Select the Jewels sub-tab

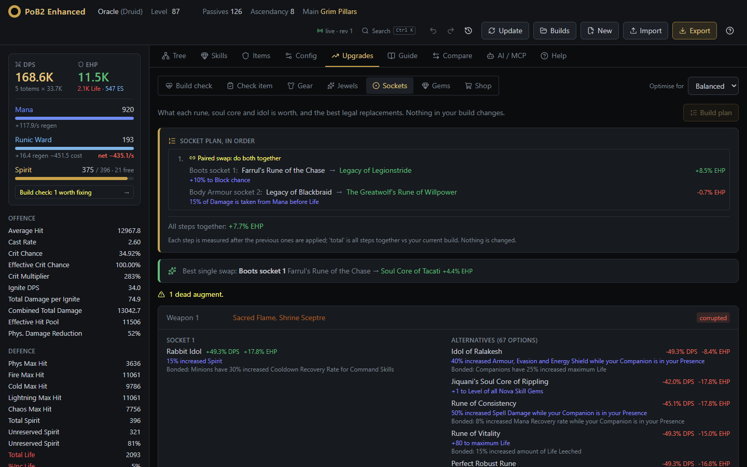pyautogui.click(x=342, y=86)
